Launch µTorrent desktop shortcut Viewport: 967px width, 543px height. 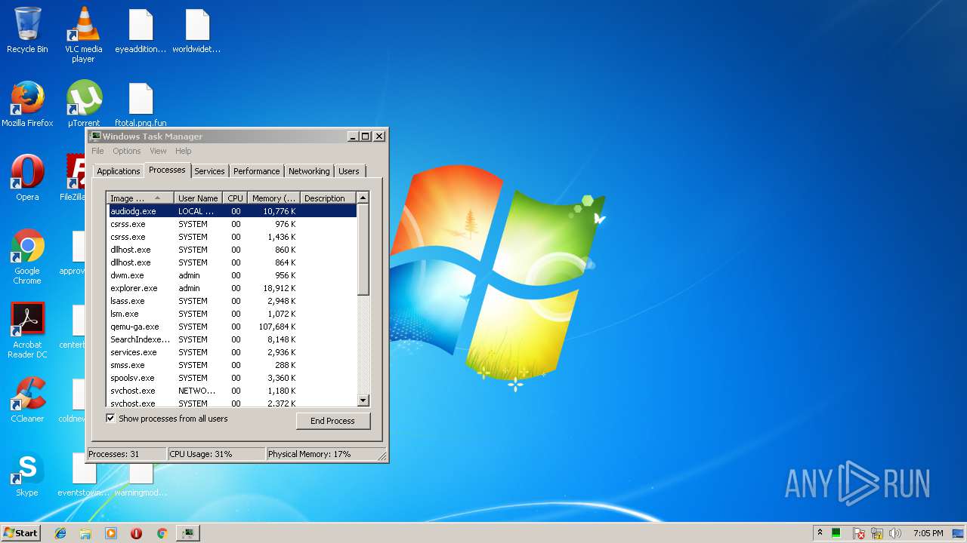(83, 104)
